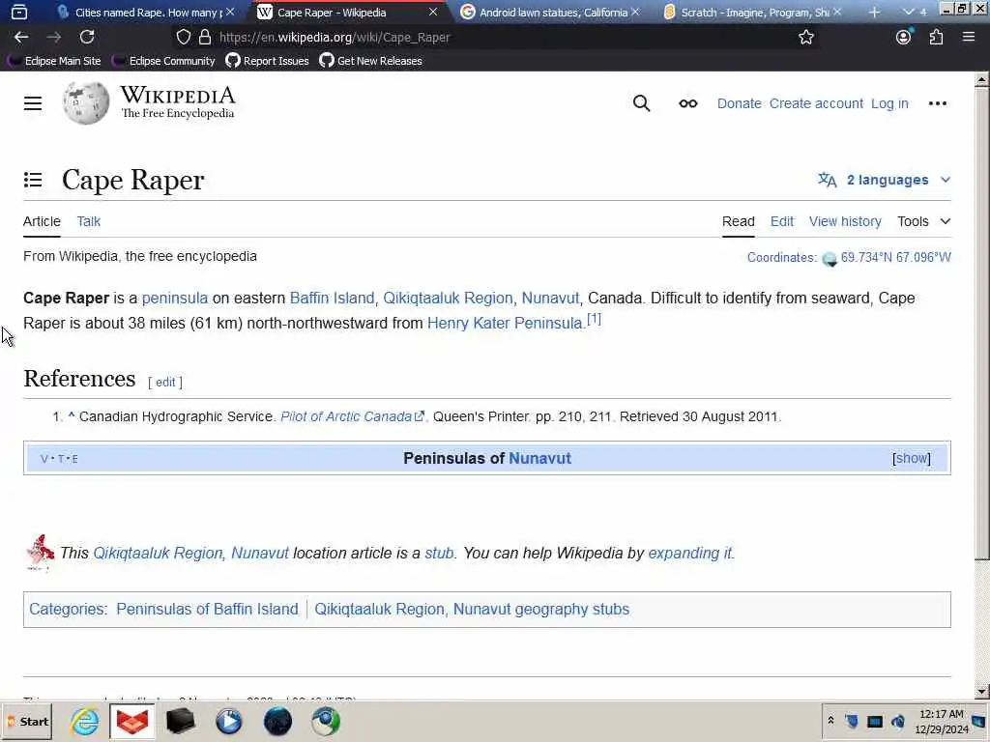The height and width of the screenshot is (742, 990).
Task: Bookmark this page with star icon
Action: [805, 38]
